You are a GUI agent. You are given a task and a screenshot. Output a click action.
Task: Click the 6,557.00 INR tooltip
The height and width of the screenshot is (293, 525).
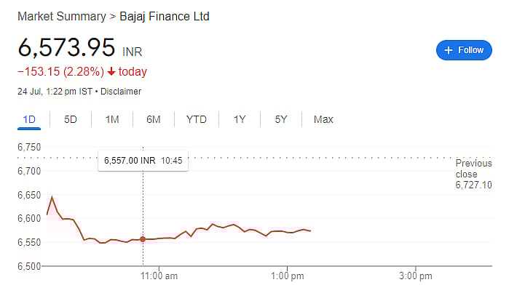(x=143, y=160)
